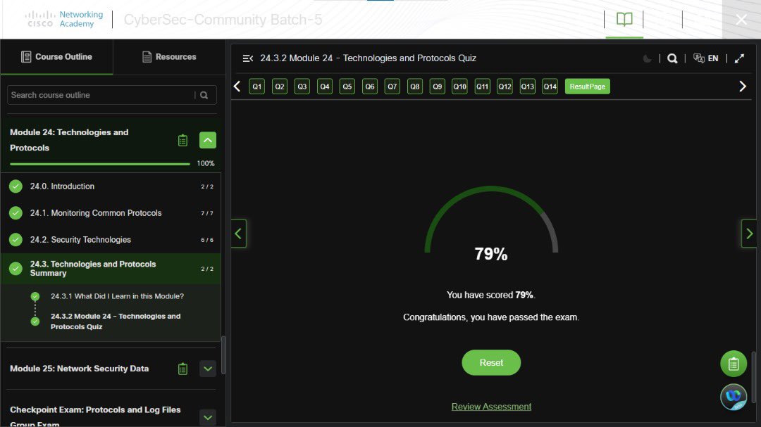Go to next page with right side arrow

(x=749, y=234)
